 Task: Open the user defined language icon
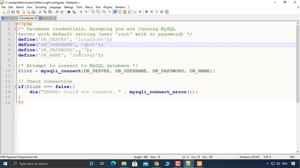click(x=120, y=12)
